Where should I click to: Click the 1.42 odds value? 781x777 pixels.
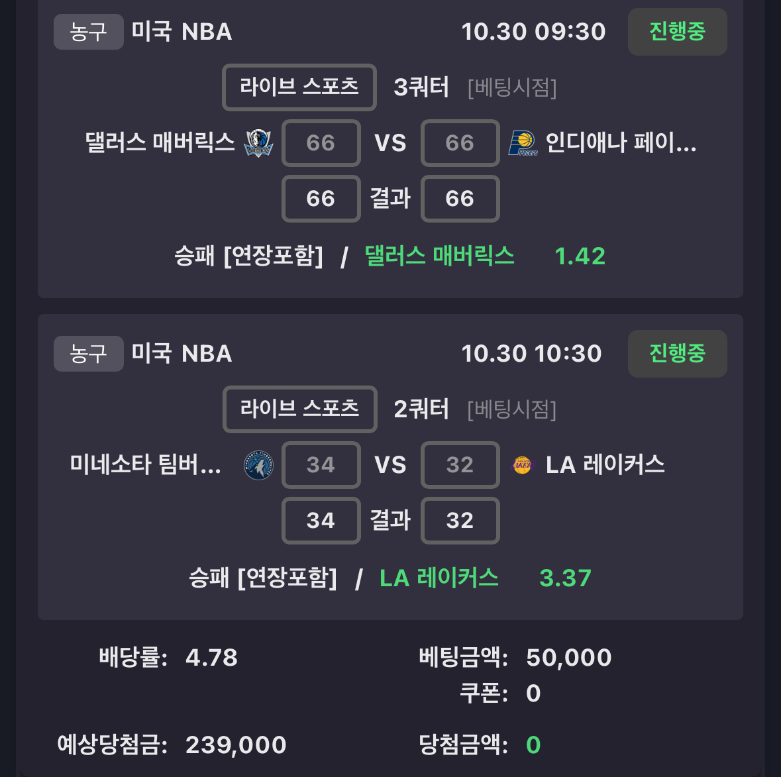click(x=580, y=256)
